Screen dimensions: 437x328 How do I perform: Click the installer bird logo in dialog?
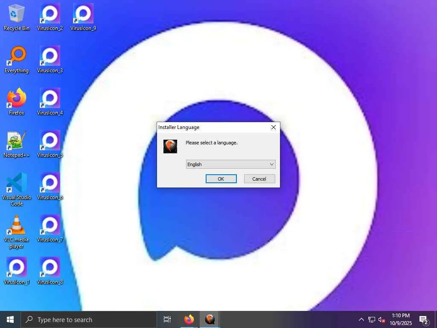click(170, 146)
